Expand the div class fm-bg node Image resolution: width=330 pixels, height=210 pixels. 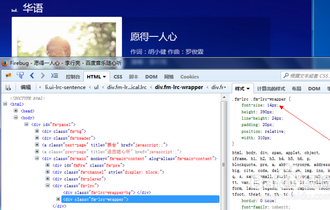pos(37,131)
